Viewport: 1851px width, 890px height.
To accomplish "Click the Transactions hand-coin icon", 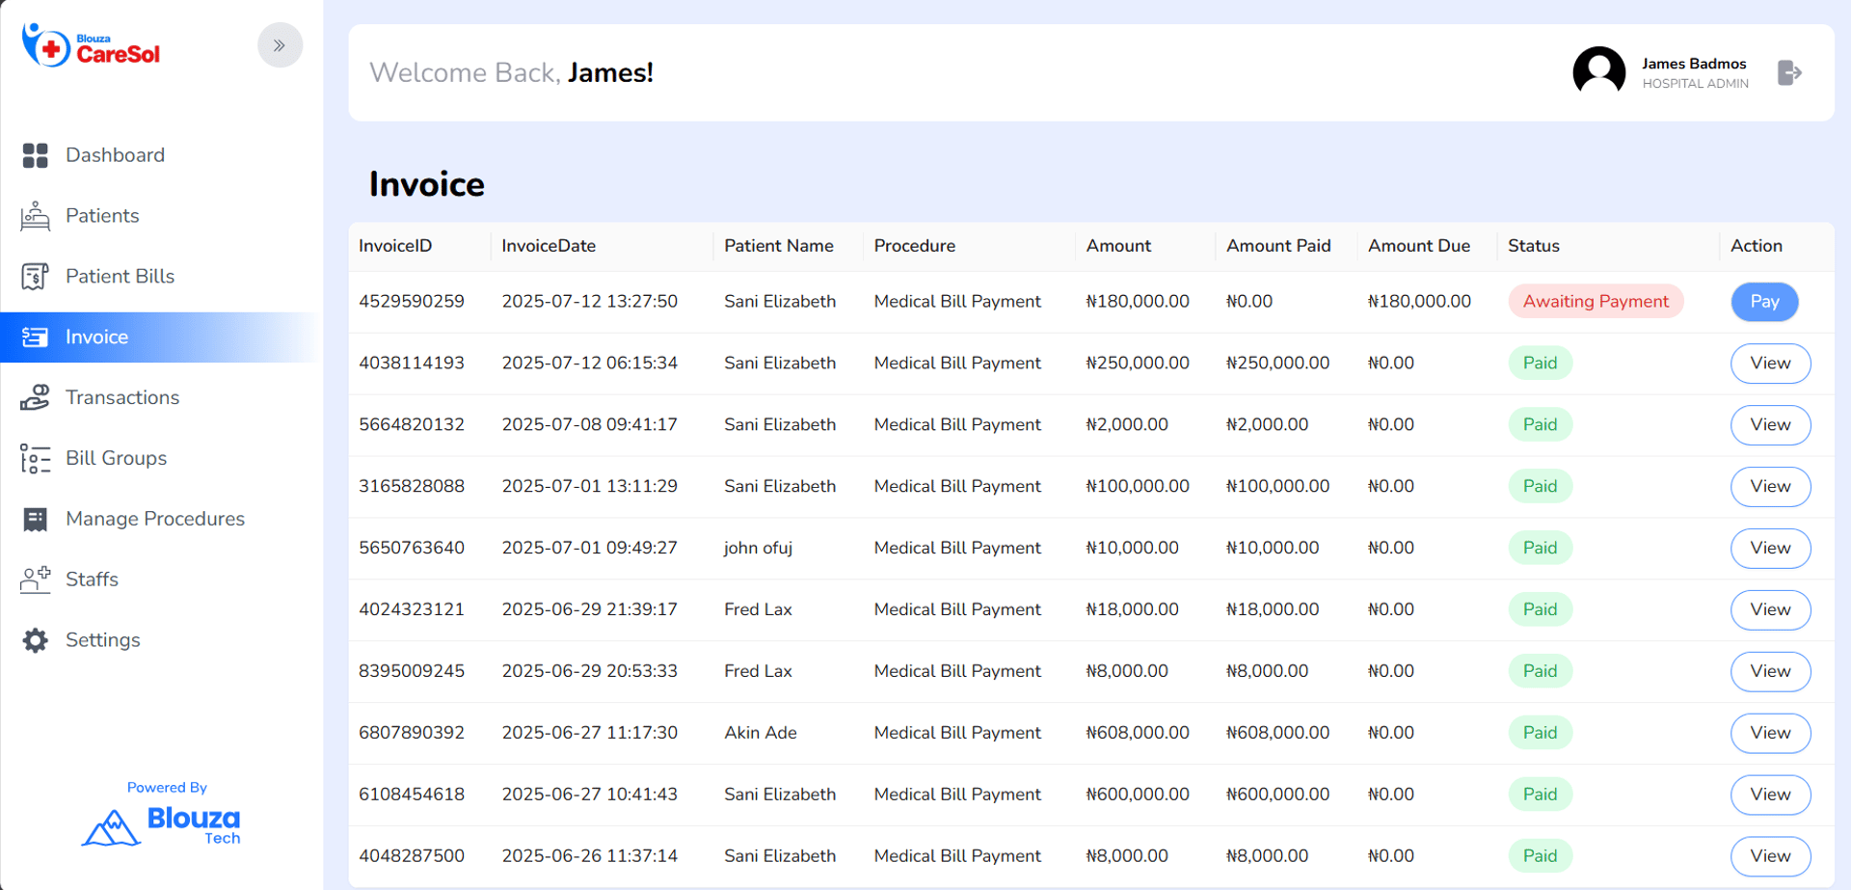I will coord(36,397).
